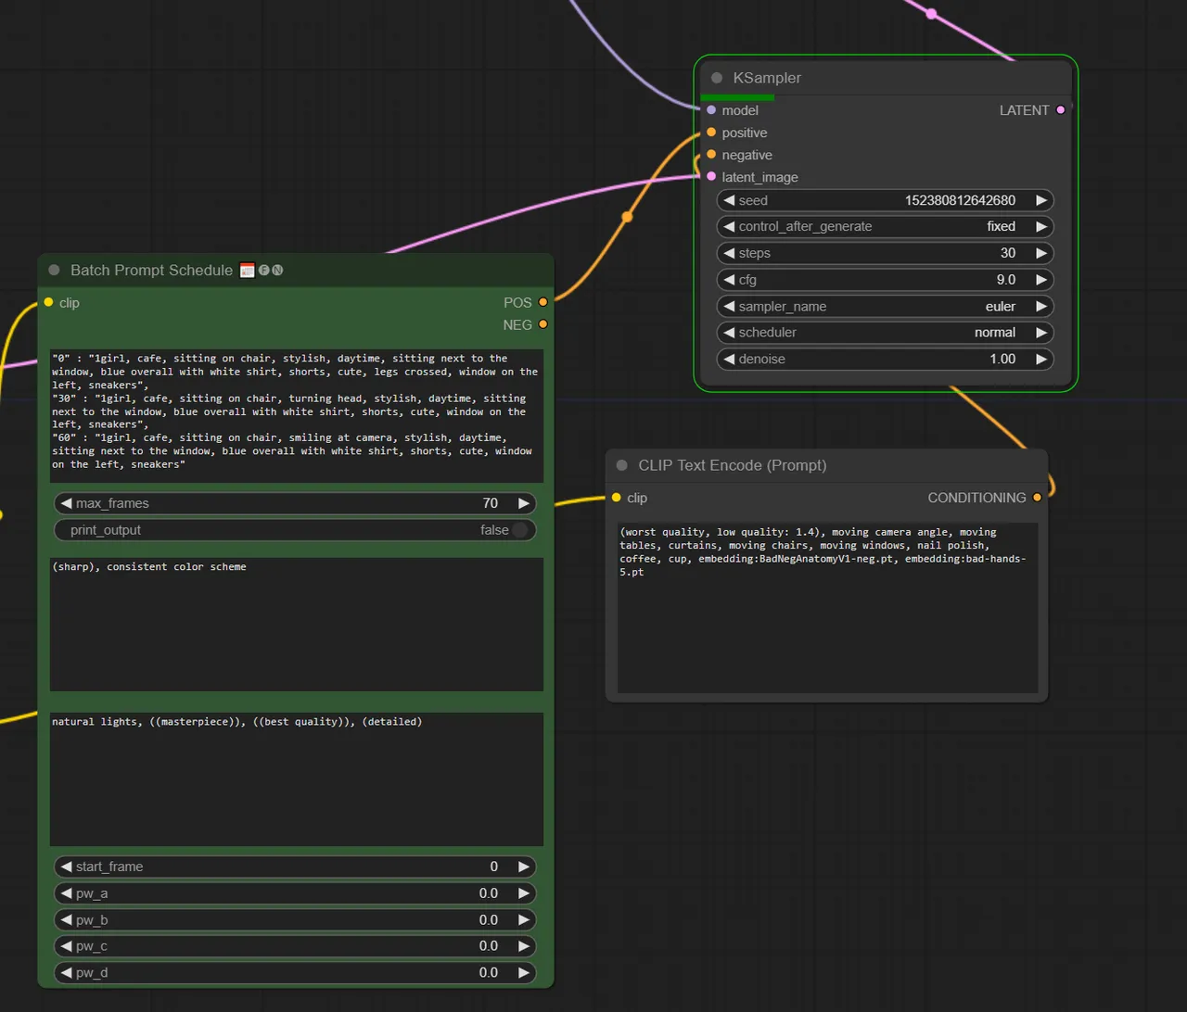
Task: Click the pink link midpoint dot at top
Action: (x=931, y=14)
